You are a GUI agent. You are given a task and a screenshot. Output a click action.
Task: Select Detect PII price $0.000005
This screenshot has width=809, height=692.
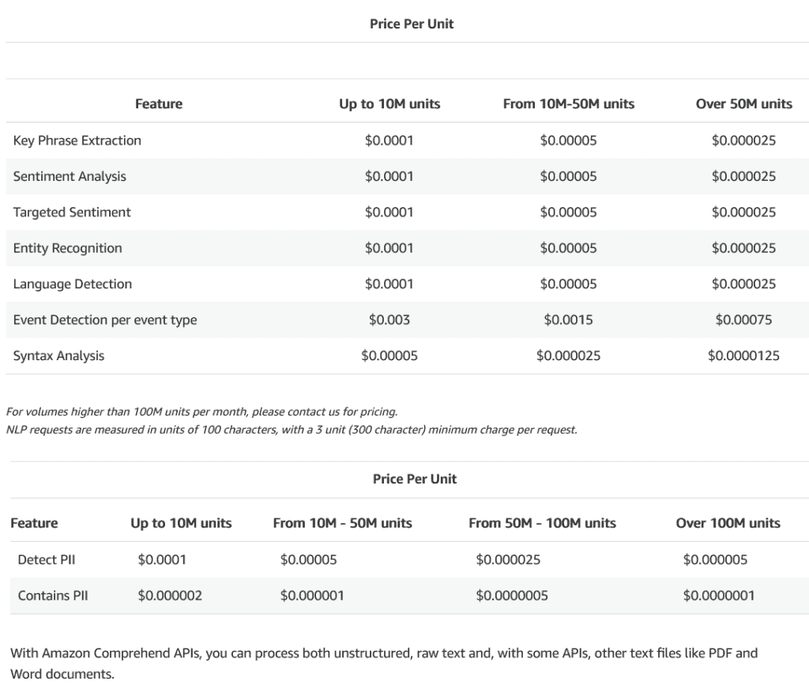click(715, 559)
